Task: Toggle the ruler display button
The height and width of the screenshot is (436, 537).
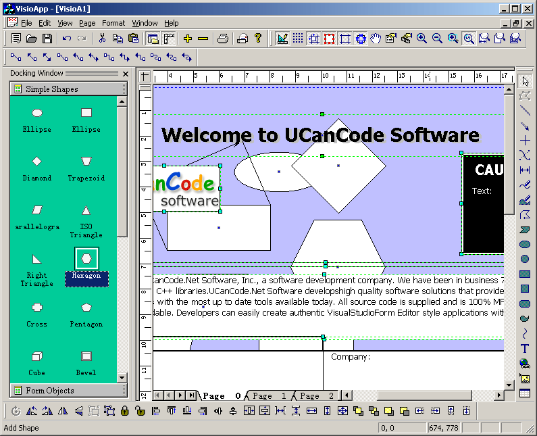Action: pos(169,39)
